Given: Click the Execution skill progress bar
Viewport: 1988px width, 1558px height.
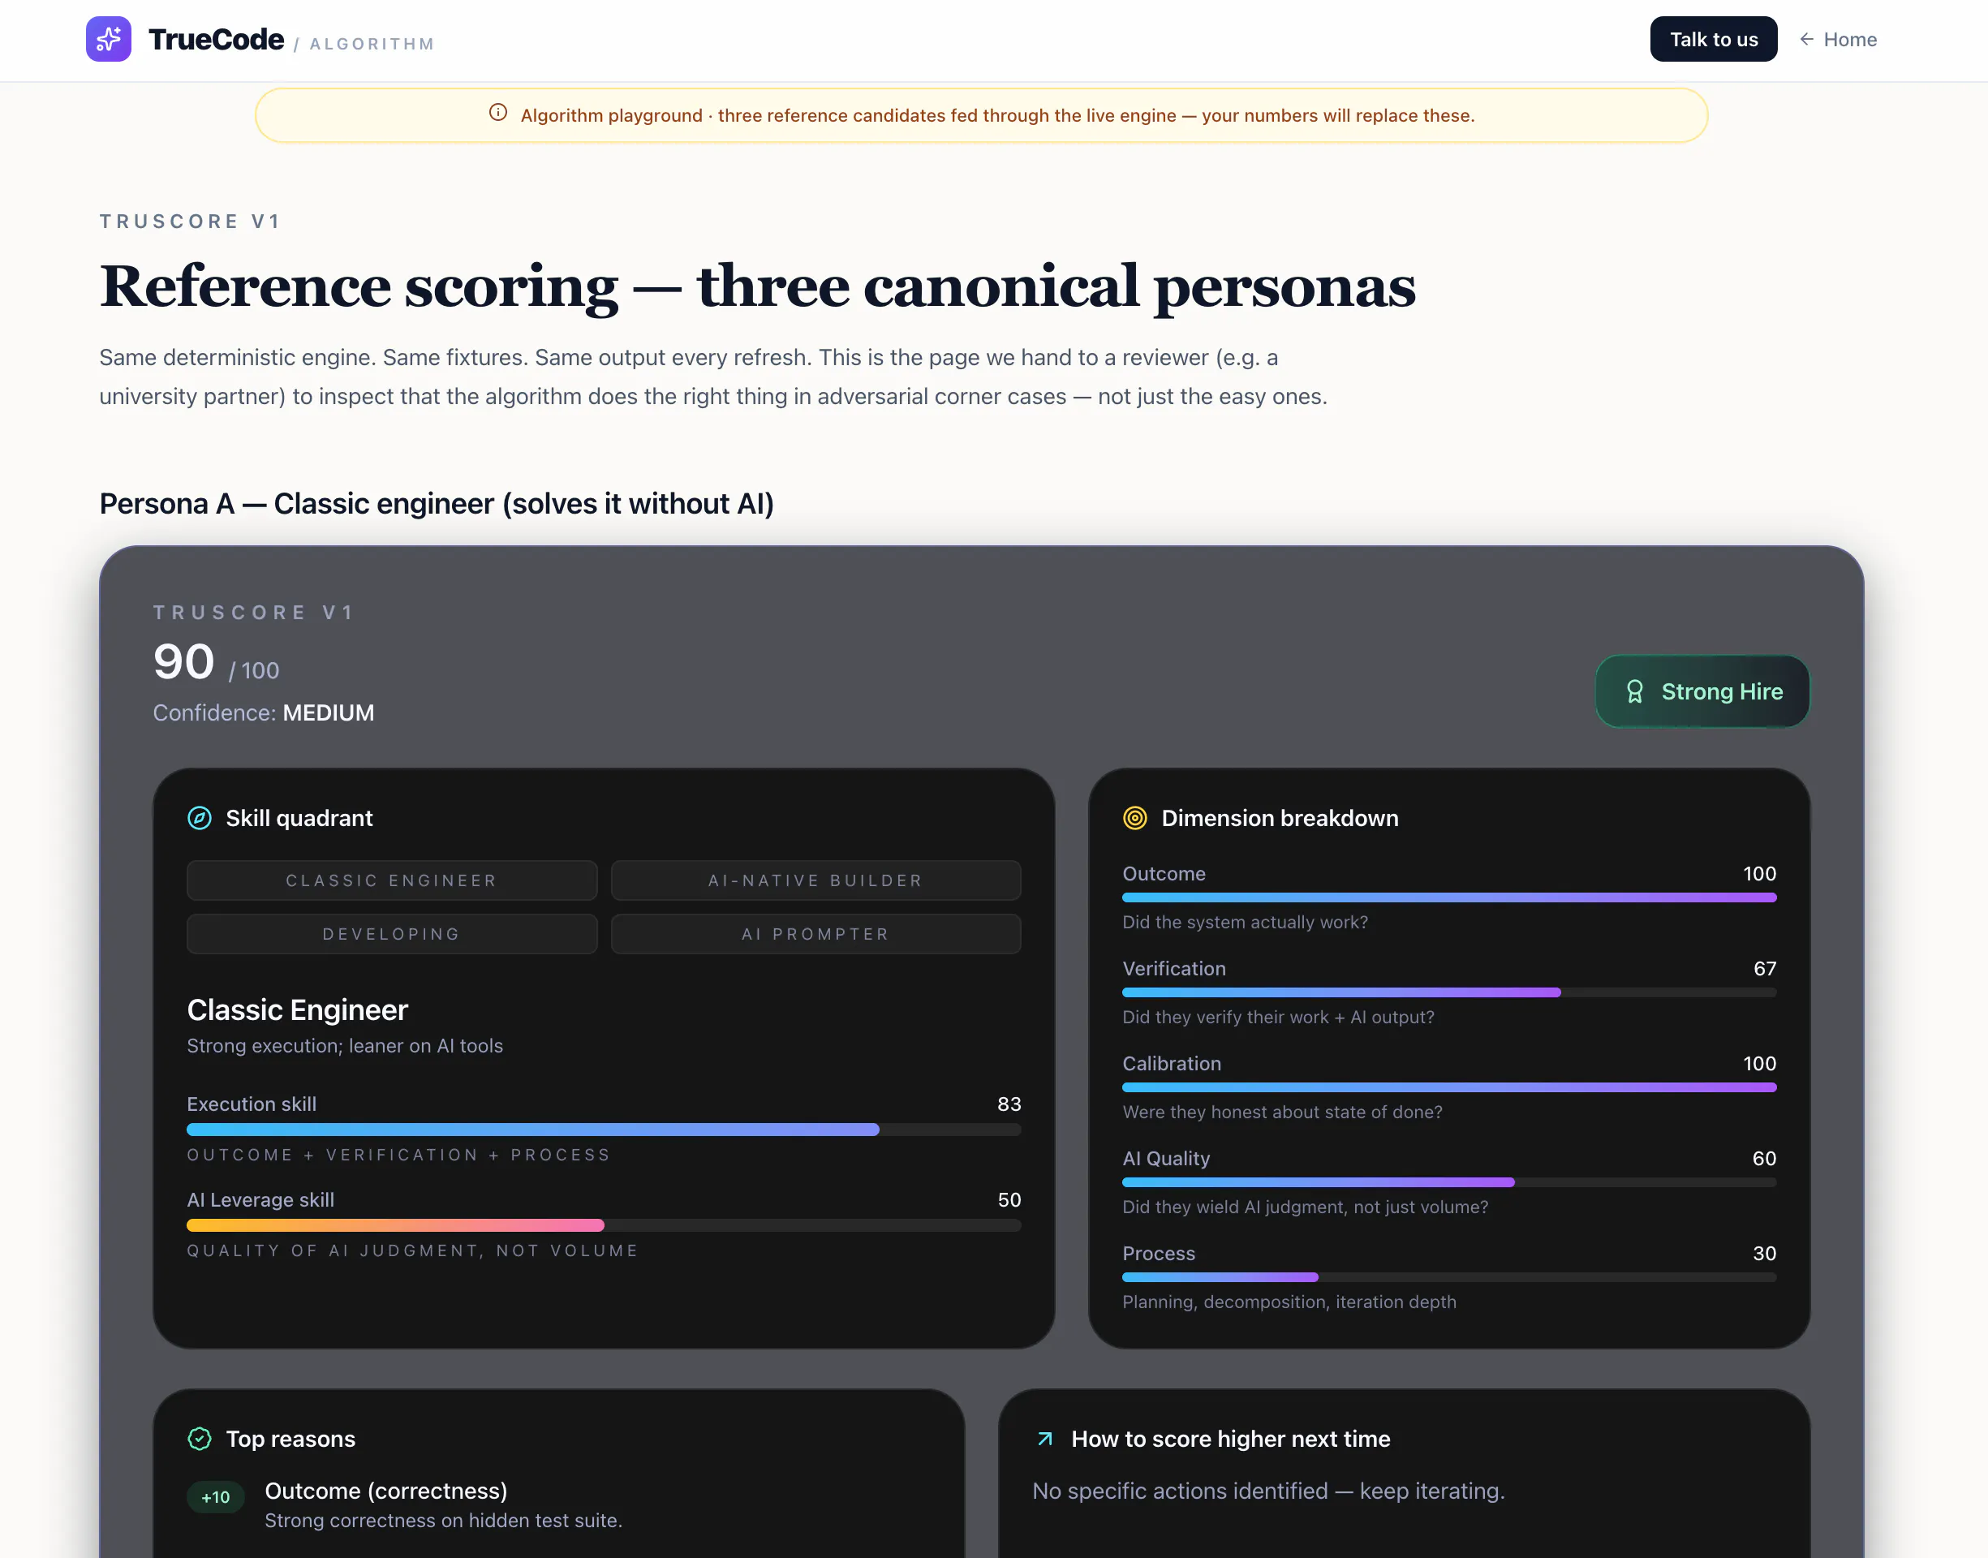Looking at the screenshot, I should pos(604,1130).
